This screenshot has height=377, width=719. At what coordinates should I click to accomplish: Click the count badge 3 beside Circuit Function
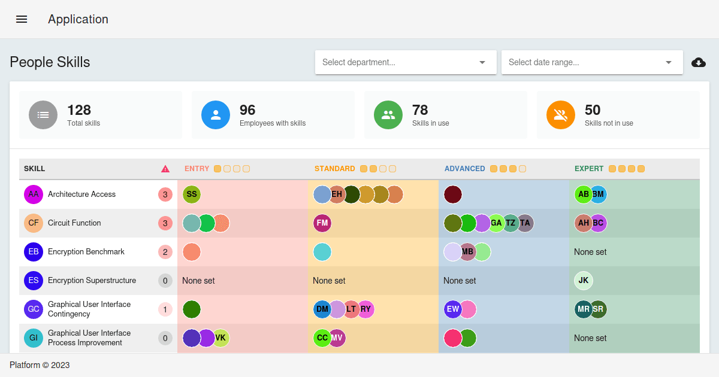tap(165, 223)
